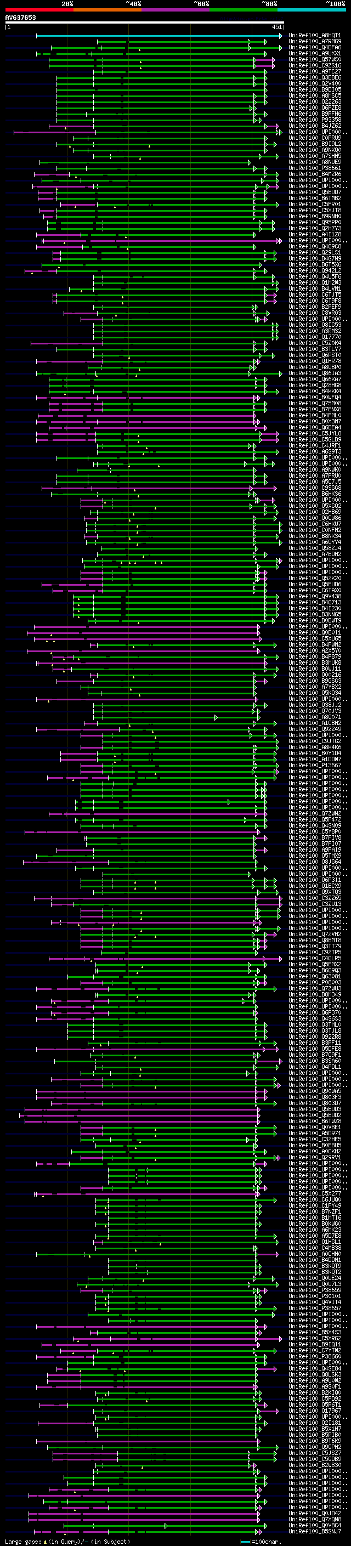Click hit label UniRef100_A4I1Z8

315,234
